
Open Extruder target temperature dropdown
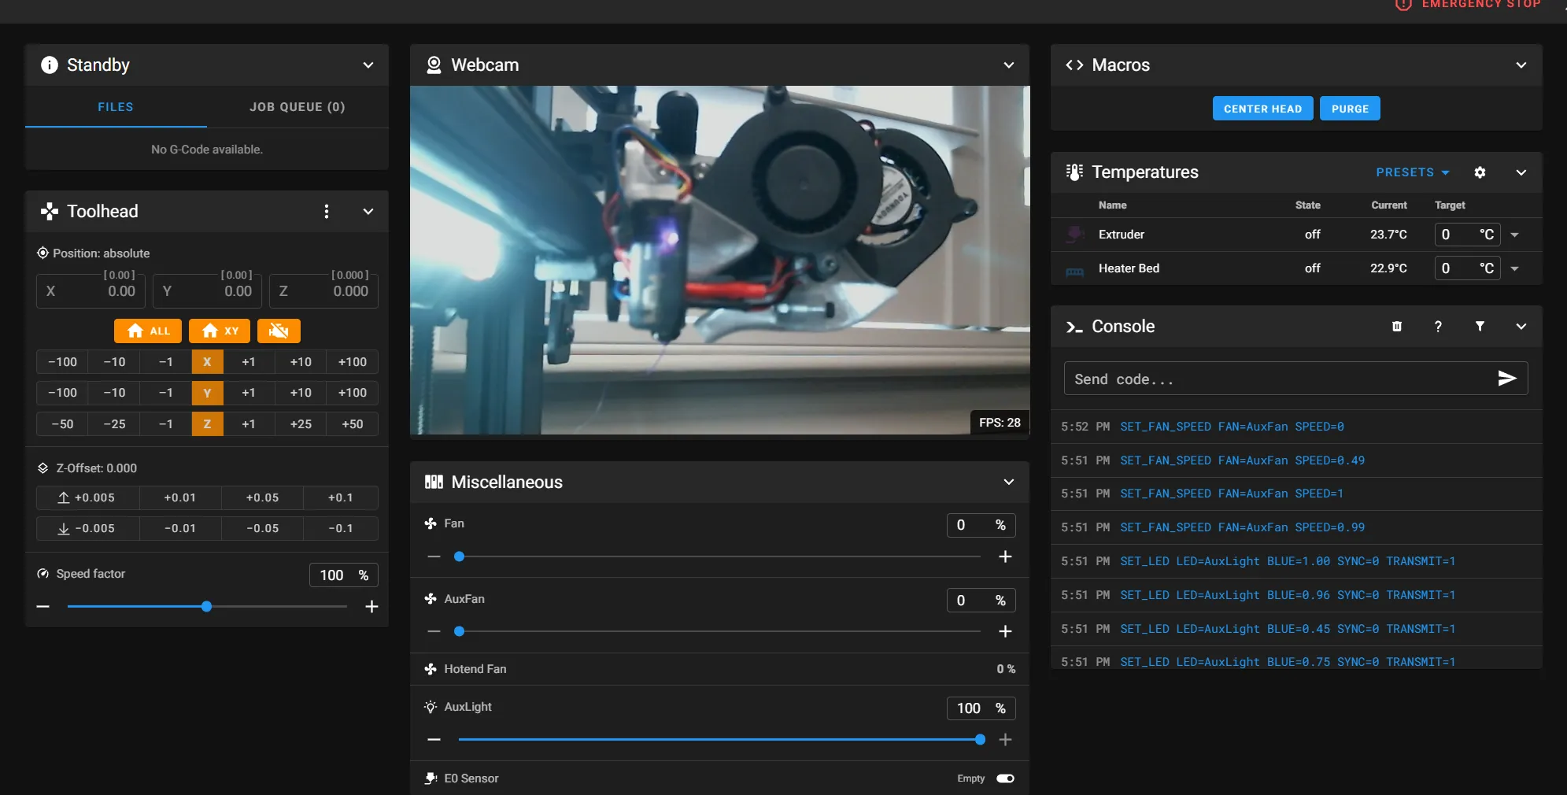tap(1515, 235)
